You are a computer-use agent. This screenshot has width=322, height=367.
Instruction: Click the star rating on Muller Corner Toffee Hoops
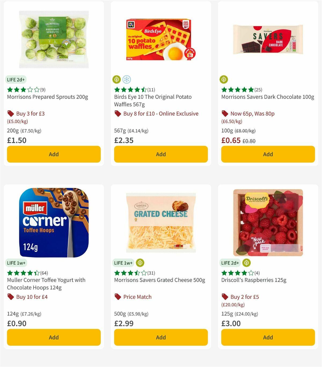(24, 273)
